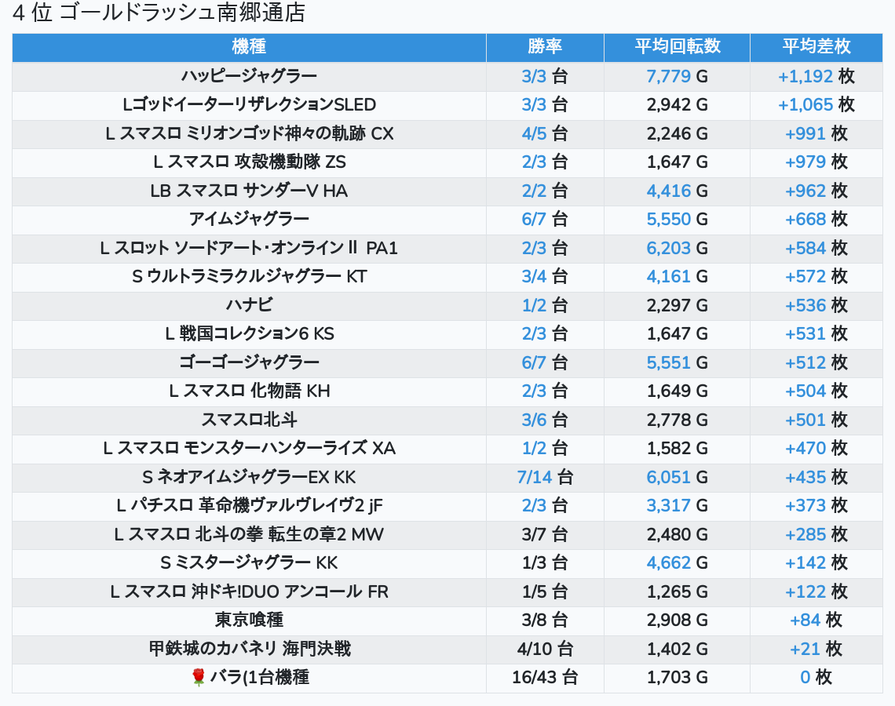
Task: Open the +21 difference value link
Action: tap(805, 649)
